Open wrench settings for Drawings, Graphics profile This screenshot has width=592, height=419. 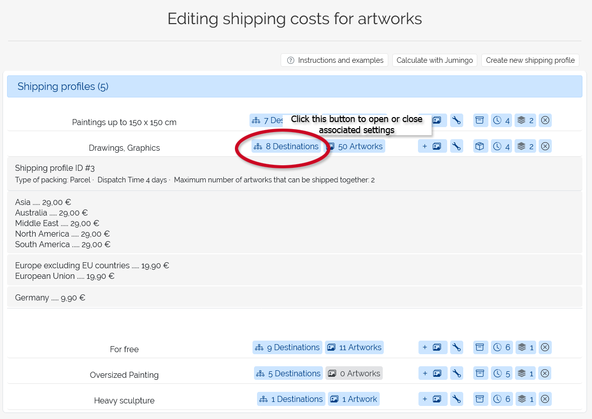coord(456,146)
